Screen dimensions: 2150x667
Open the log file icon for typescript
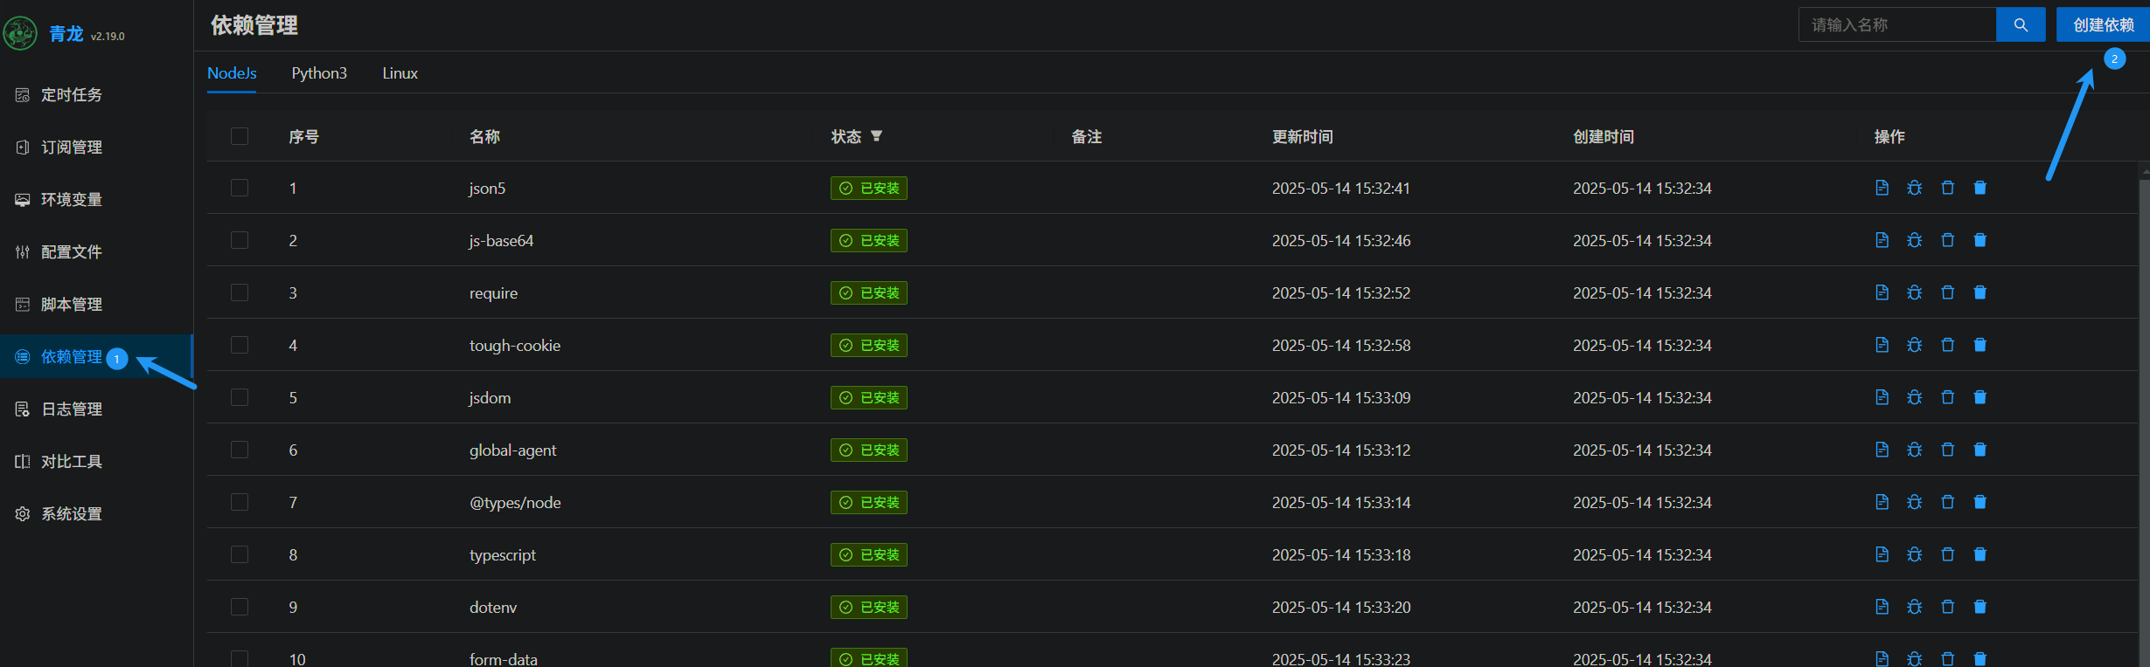(x=1882, y=554)
